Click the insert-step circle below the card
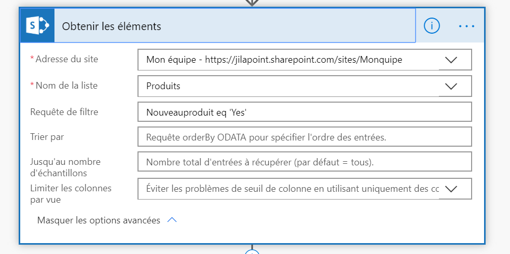This screenshot has width=510, height=254. click(x=252, y=252)
